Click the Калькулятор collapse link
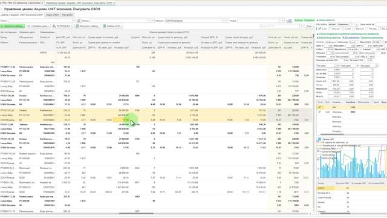Screen dimensions: 387x218 point(329,38)
